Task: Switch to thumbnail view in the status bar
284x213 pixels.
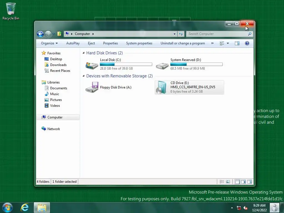Action: (228, 182)
